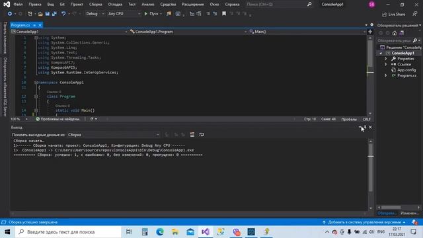The height and width of the screenshot is (238, 423).
Task: Expand the Ссылки node in Solution Explorer
Action: tap(386, 65)
